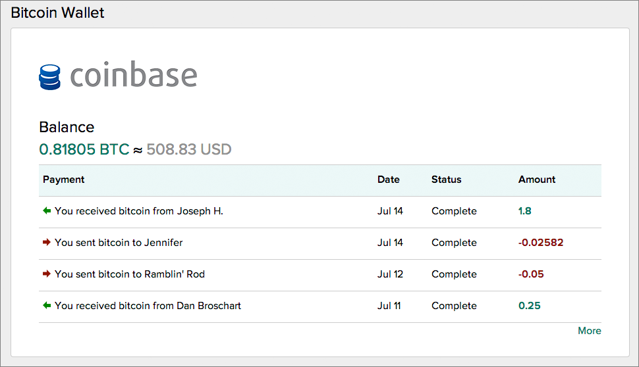639x367 pixels.
Task: Click the Bitcoin Wallet title
Action: click(57, 12)
